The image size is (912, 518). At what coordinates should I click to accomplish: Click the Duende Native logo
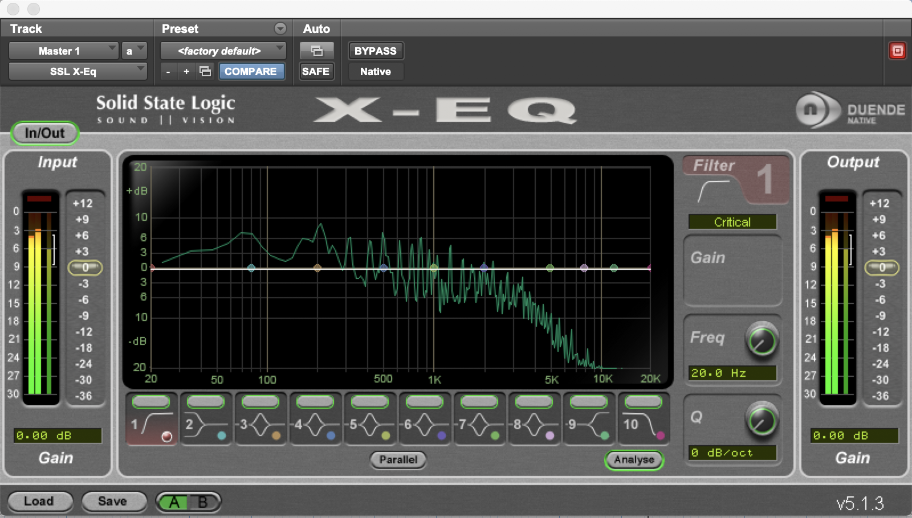click(849, 110)
